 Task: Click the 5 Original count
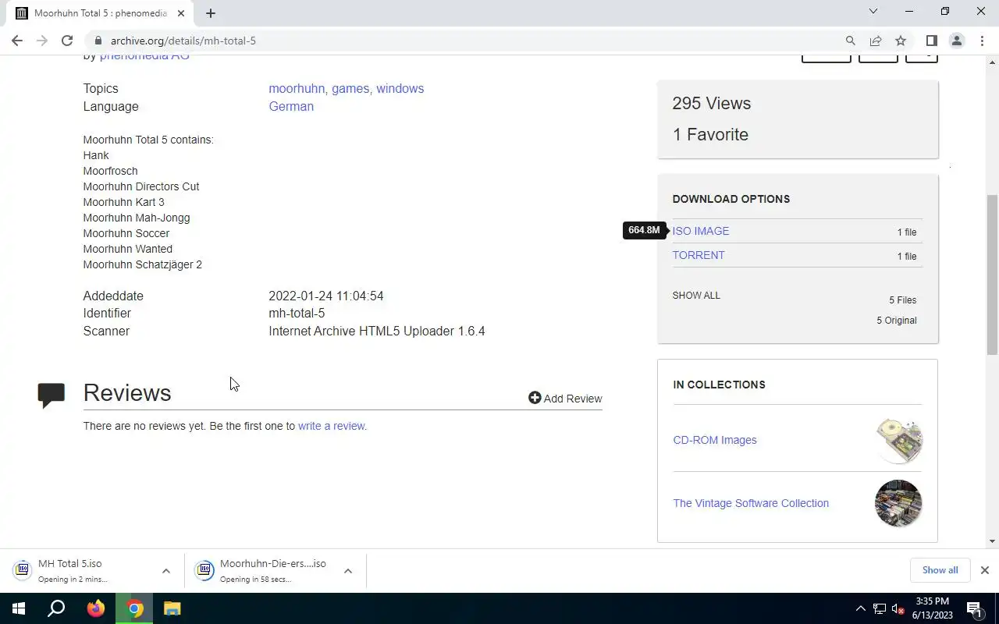(x=897, y=321)
